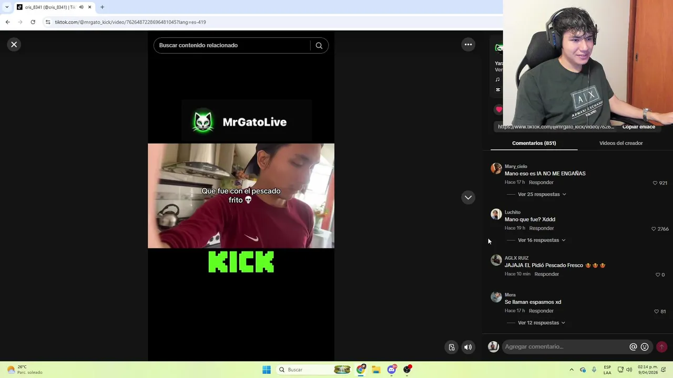Click the magnifier search icon in TikTok
This screenshot has width=673, height=378.
click(x=319, y=46)
